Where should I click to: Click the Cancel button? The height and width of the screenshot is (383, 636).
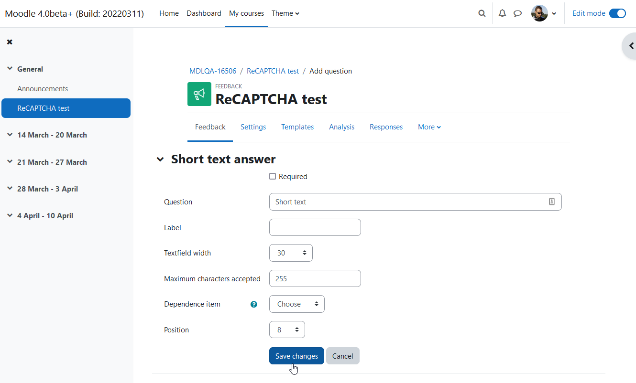[342, 356]
